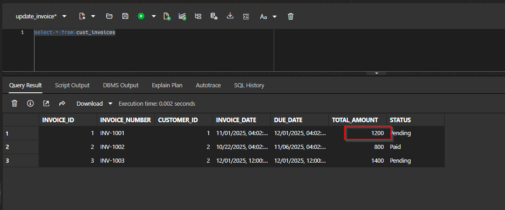Viewport: 505px width, 210px height.
Task: Click the green Run Statement button
Action: pos(141,16)
